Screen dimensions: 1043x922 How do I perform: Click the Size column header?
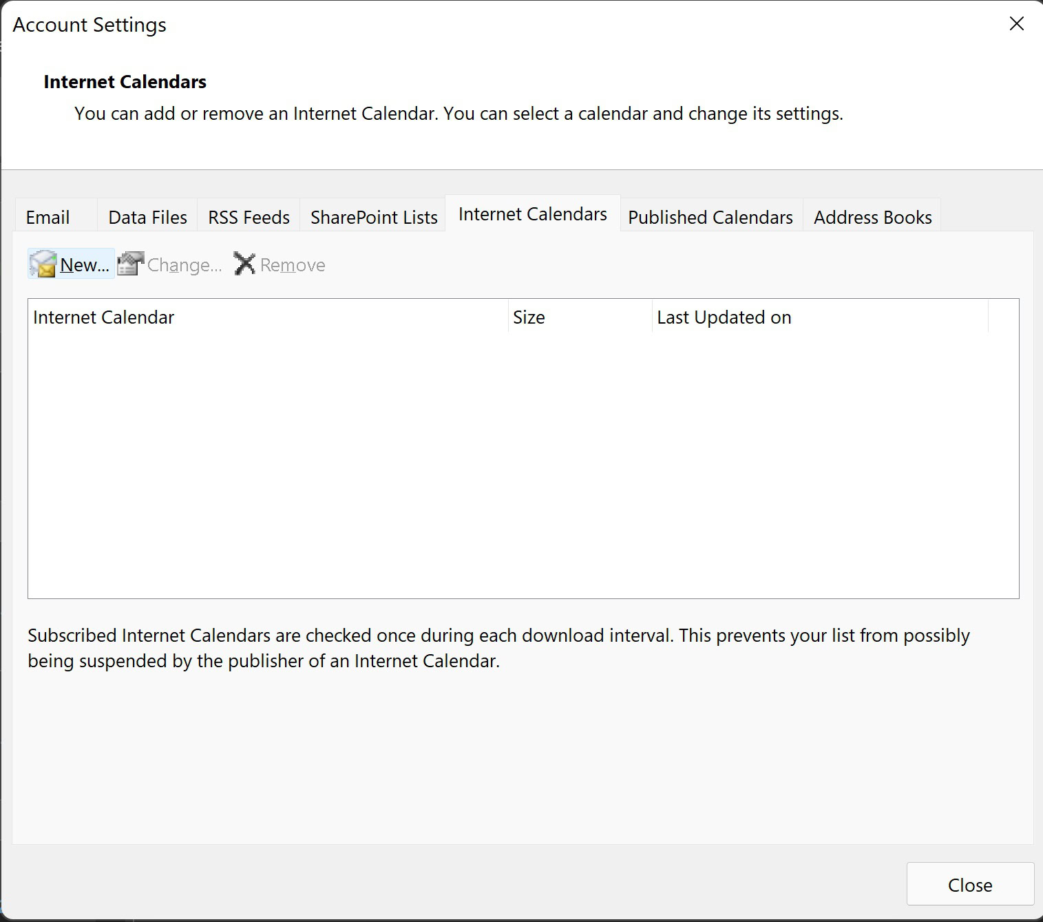coord(580,317)
